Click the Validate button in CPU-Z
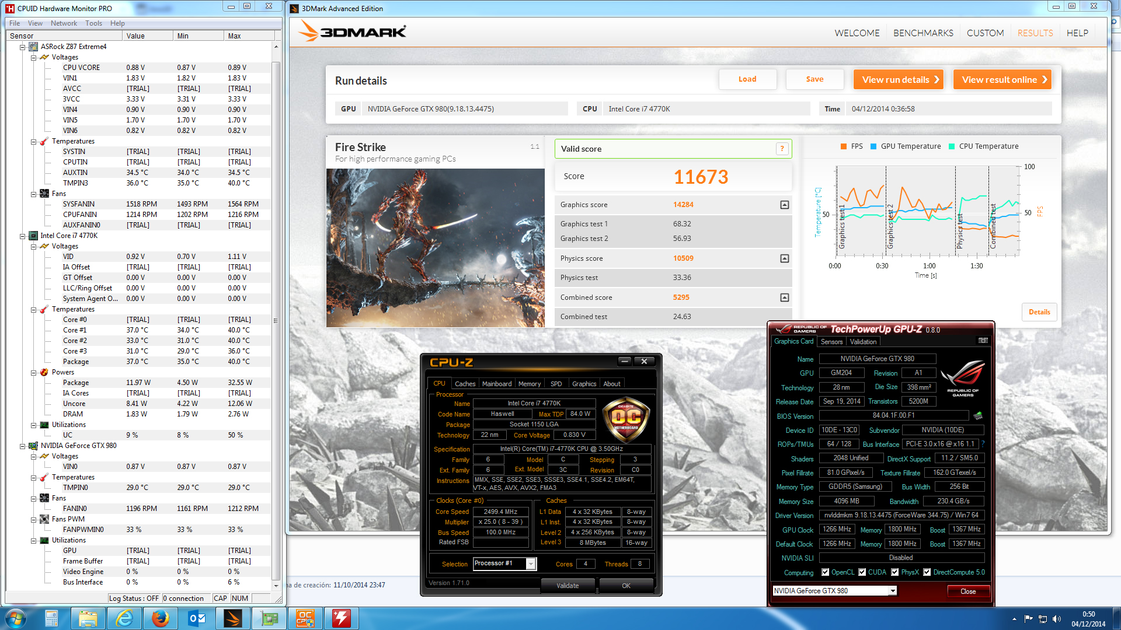 [568, 586]
